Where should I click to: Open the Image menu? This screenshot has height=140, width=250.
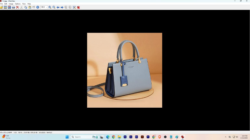(x=11, y=4)
